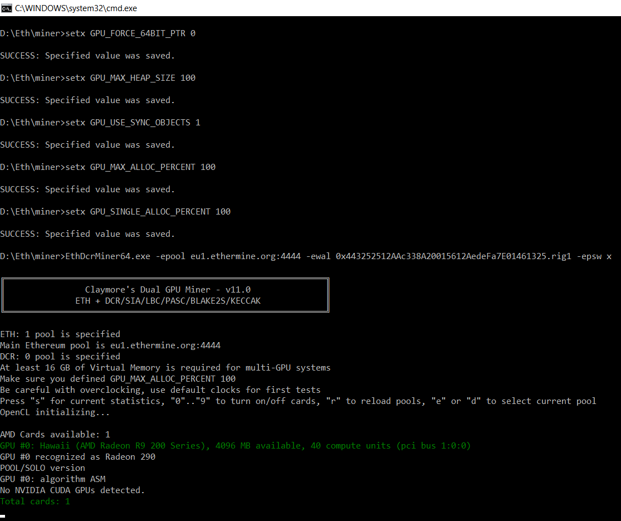This screenshot has height=521, width=621.
Task: Click the cmd.exe icon in title bar
Action: click(x=7, y=8)
